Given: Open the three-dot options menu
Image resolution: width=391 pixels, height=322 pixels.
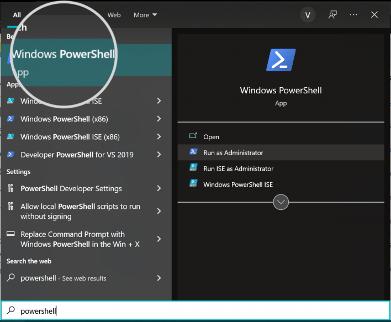Looking at the screenshot, I should [x=353, y=15].
